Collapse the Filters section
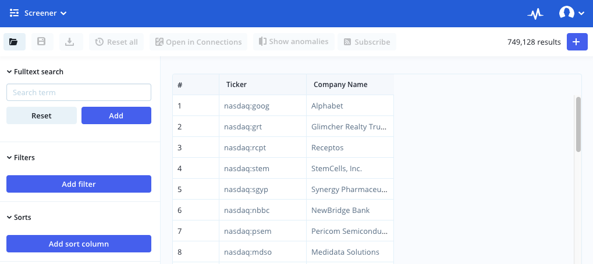The width and height of the screenshot is (593, 264). click(x=21, y=158)
